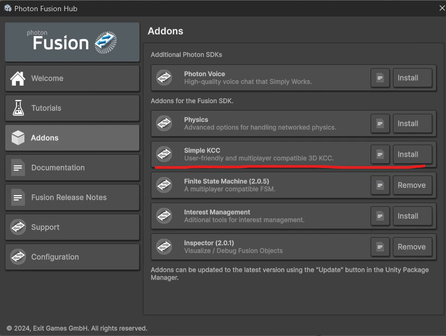This screenshot has height=336, width=446.
Task: Install the Simple KCC addon
Action: pyautogui.click(x=413, y=154)
